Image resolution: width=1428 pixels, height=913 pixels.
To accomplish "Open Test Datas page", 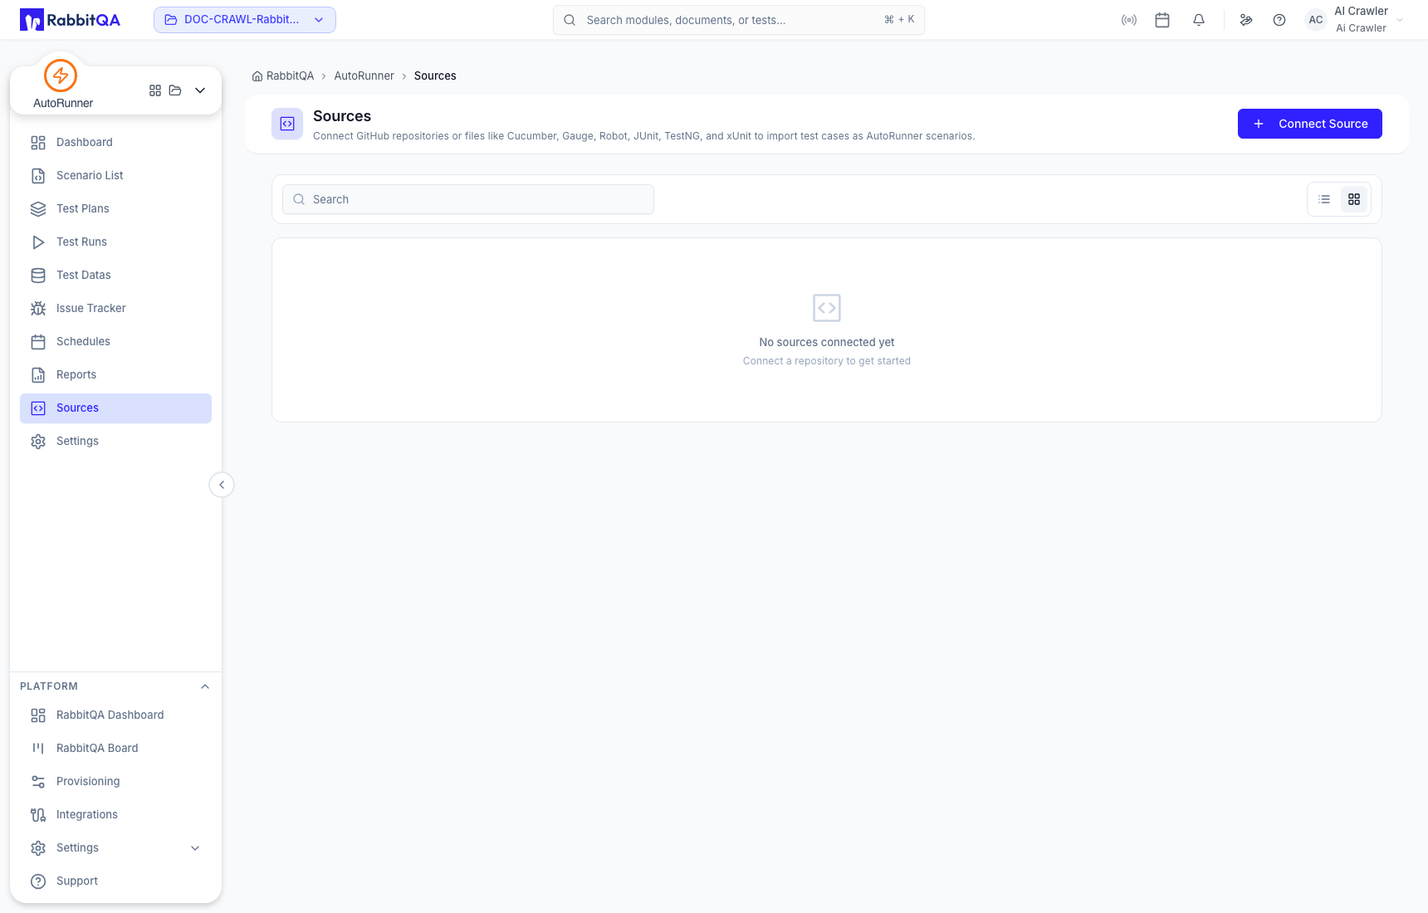I will 115,276.
